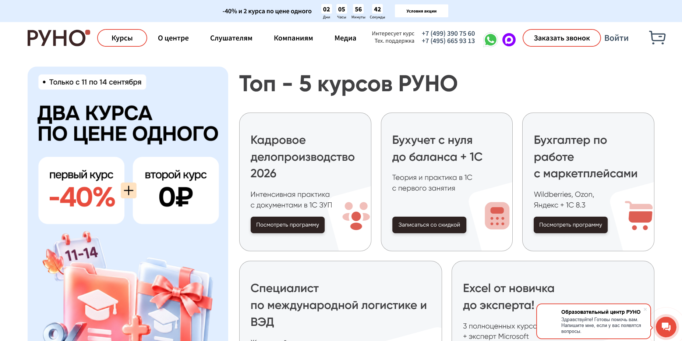Open the Слушателям menu item
The image size is (682, 341).
point(231,38)
